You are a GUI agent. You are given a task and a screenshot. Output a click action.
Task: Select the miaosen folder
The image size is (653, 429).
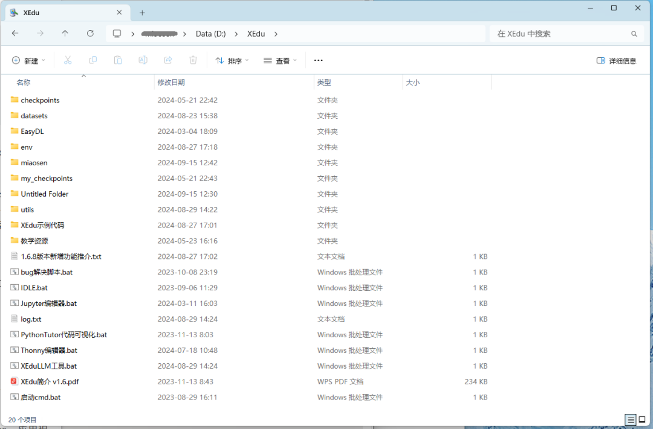tap(34, 162)
